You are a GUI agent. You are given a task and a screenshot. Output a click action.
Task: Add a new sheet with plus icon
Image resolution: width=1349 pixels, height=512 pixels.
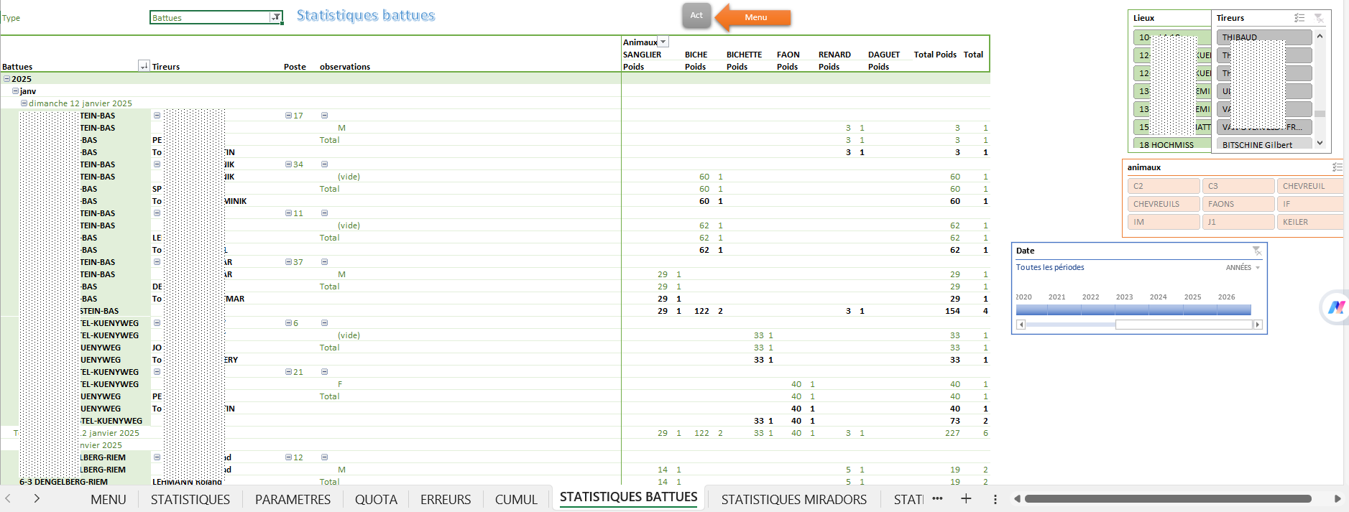tap(966, 498)
